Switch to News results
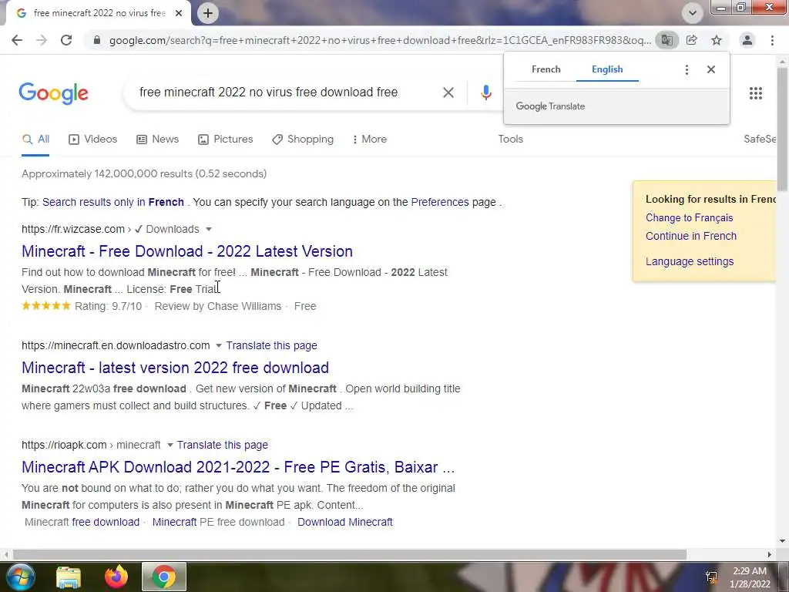 coord(157,140)
